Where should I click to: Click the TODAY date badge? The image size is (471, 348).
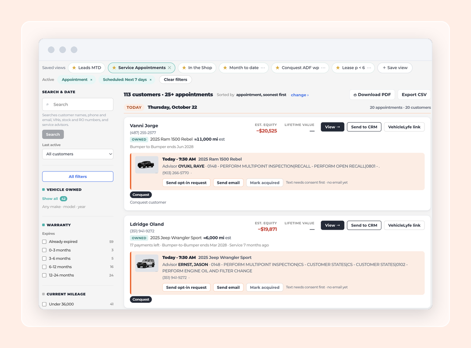[134, 107]
